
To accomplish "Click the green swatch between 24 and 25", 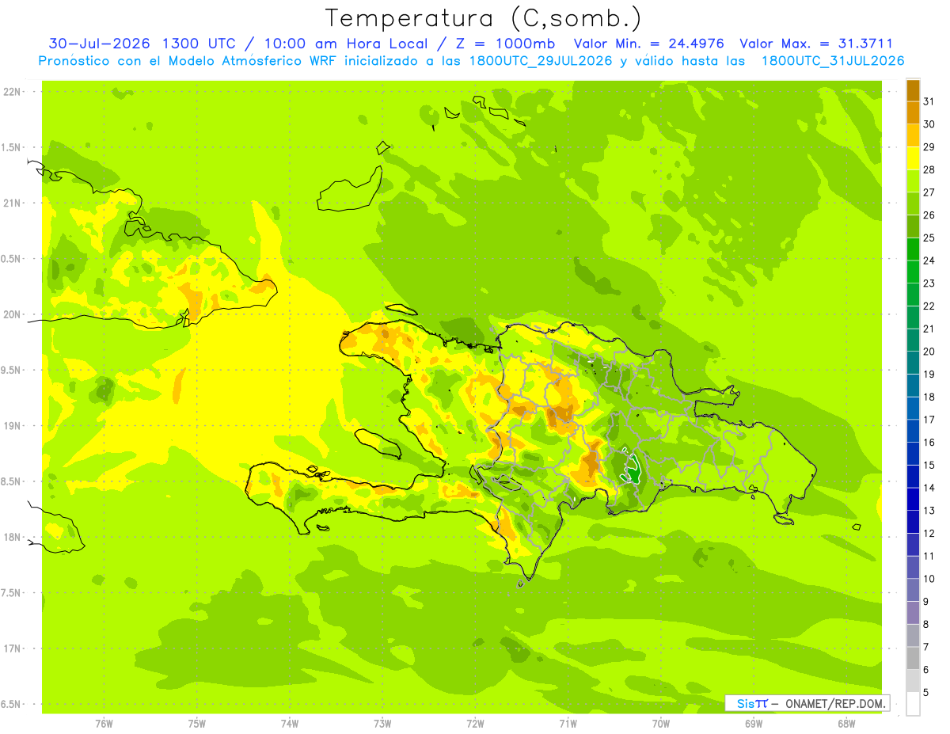I will coord(913,249).
